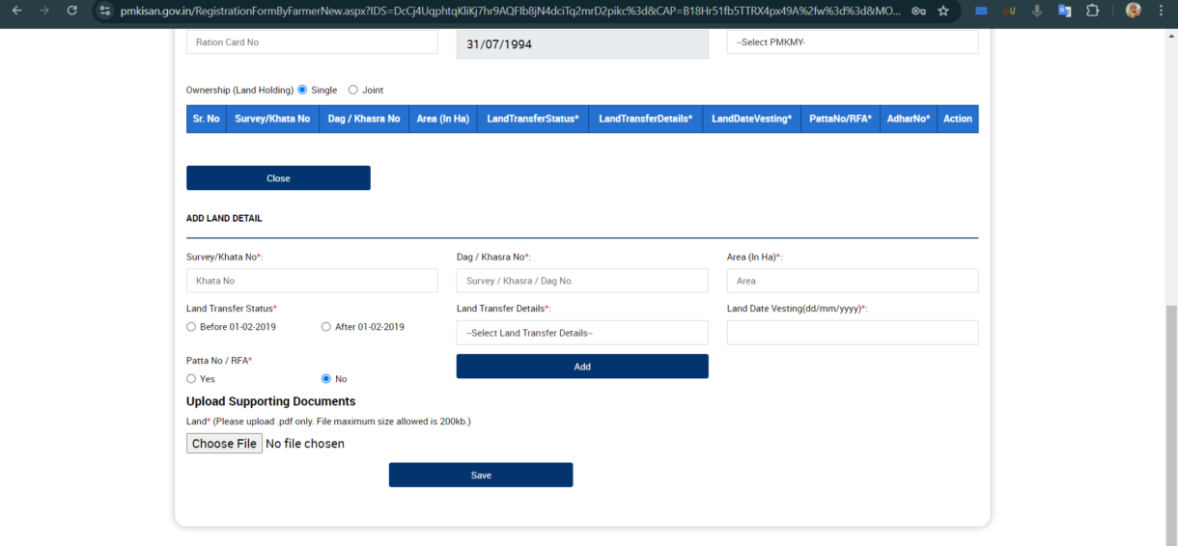
Task: Click the ADD LAND DETAIL heading
Action: coord(224,219)
